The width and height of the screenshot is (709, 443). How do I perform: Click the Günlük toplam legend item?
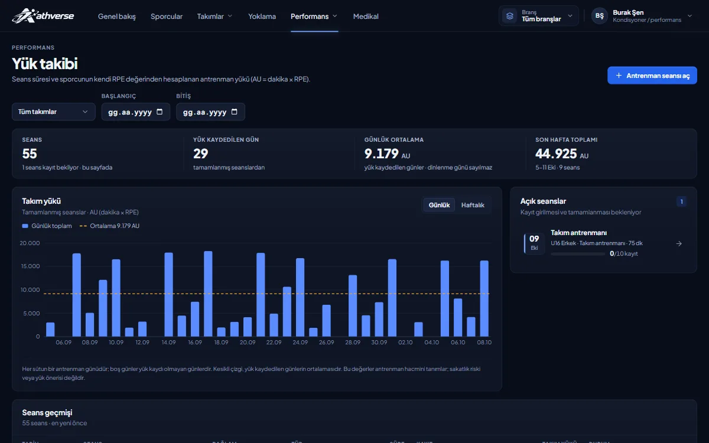tap(47, 226)
